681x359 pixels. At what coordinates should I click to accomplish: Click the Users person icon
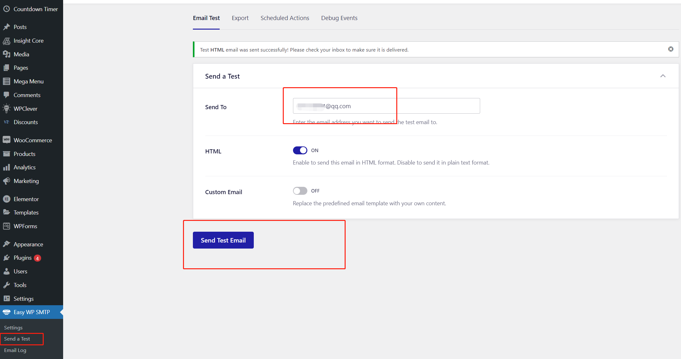click(6, 271)
